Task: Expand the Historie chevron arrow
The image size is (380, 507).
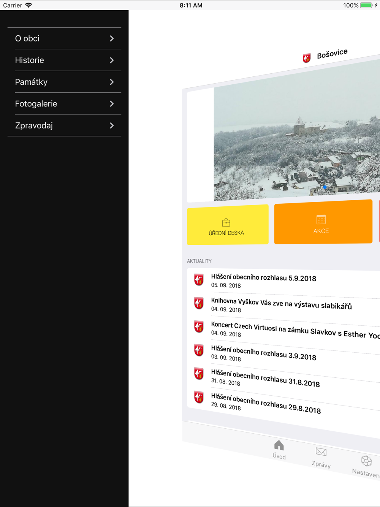Action: coord(112,60)
